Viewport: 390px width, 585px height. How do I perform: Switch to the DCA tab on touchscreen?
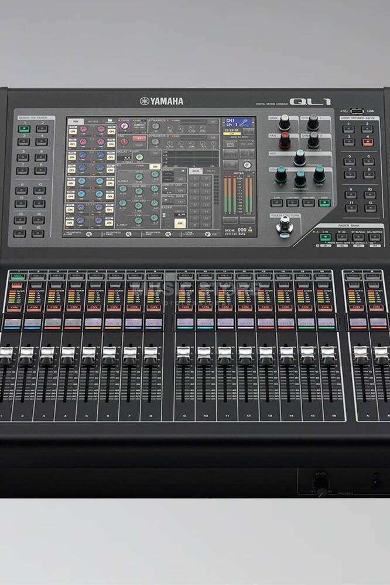pyautogui.click(x=195, y=171)
